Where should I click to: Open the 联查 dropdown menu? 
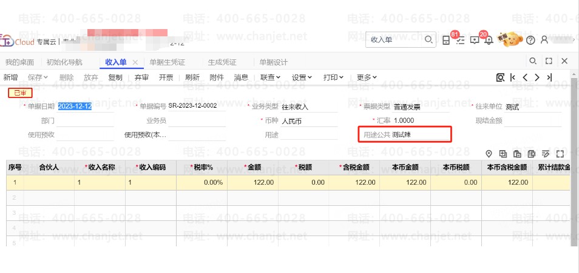pyautogui.click(x=270, y=77)
